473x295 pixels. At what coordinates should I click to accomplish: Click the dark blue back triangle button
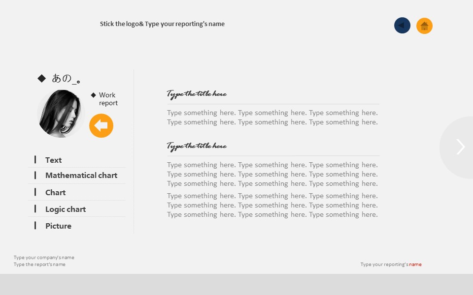(x=402, y=26)
